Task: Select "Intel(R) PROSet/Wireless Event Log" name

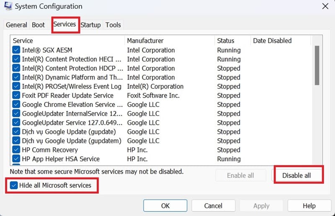Action: coord(72,86)
